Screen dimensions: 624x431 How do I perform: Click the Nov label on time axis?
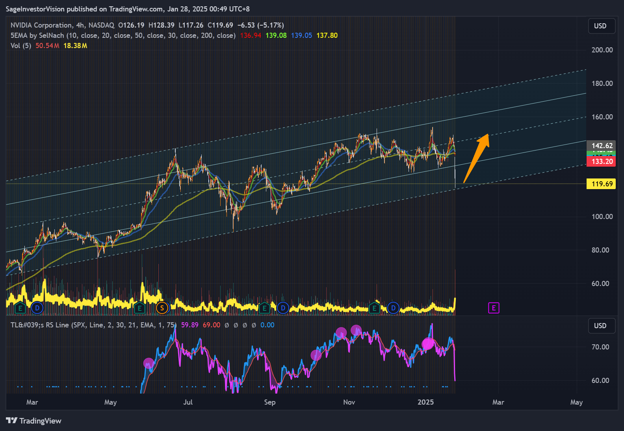point(349,402)
